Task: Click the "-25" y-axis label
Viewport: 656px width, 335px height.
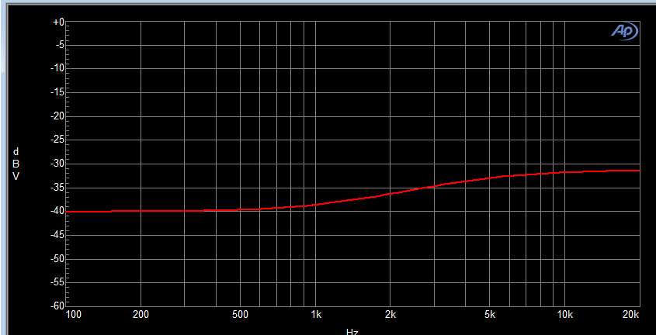Action: click(57, 140)
